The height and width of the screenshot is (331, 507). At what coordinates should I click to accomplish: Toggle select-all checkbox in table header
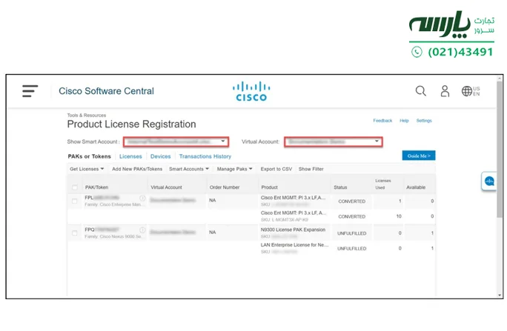click(x=75, y=187)
